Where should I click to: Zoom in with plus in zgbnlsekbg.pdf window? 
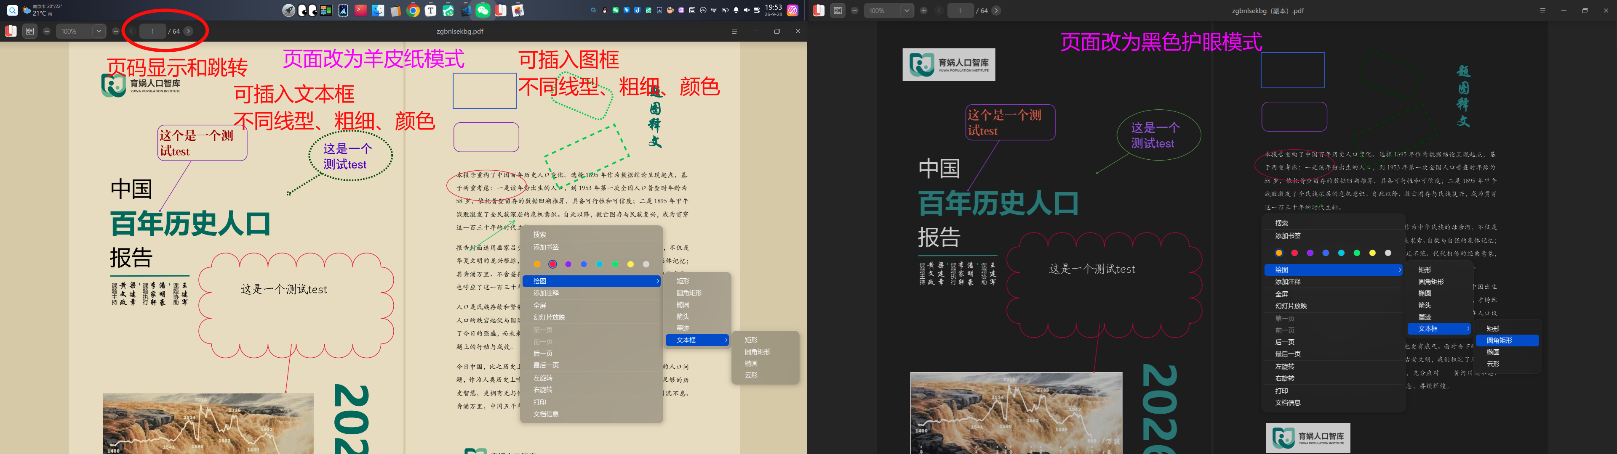(x=115, y=32)
